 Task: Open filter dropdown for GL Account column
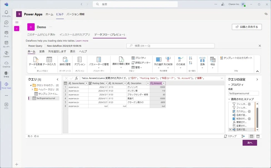tap(125, 83)
